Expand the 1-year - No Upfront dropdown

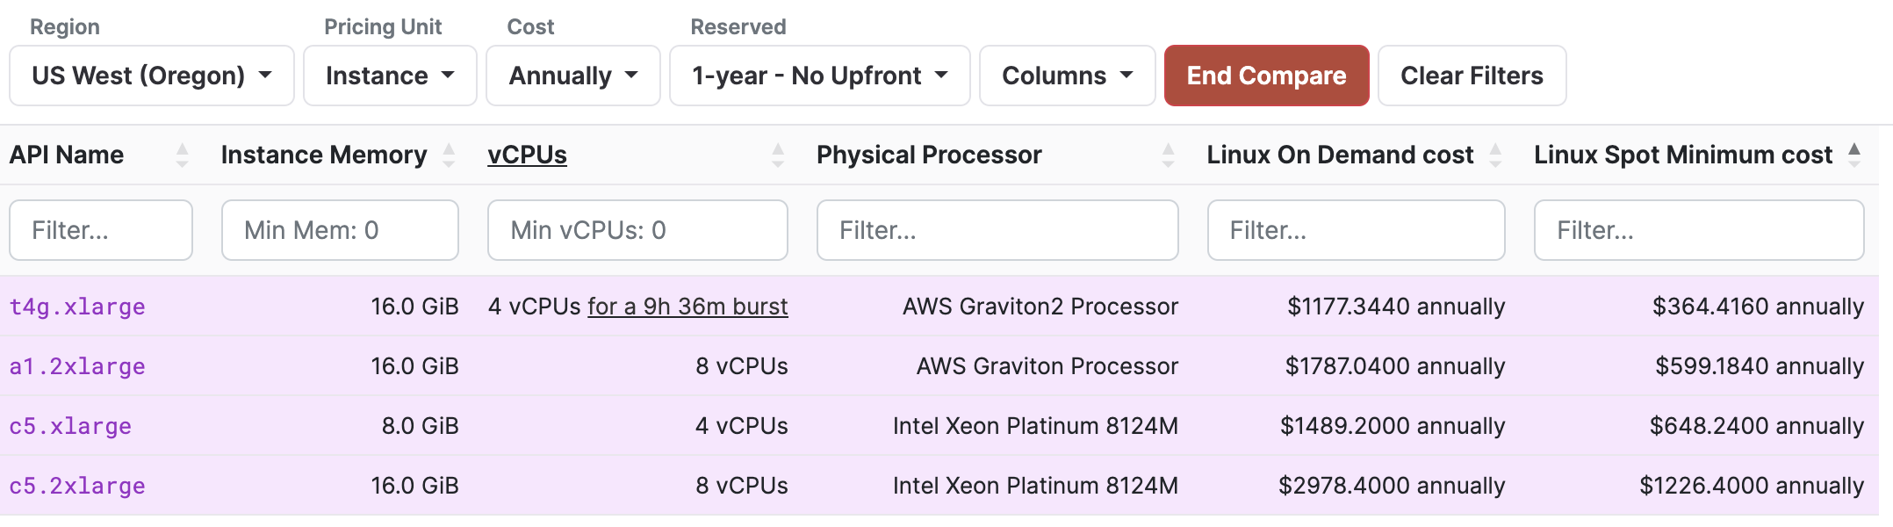[x=819, y=76]
